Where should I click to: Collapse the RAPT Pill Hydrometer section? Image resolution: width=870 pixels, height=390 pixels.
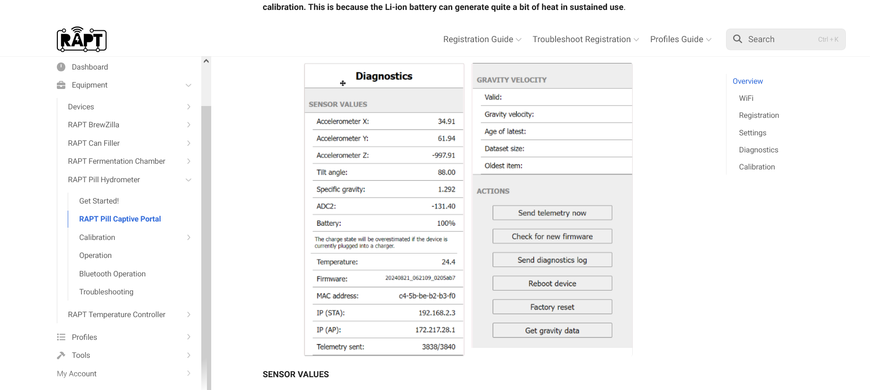click(x=188, y=180)
